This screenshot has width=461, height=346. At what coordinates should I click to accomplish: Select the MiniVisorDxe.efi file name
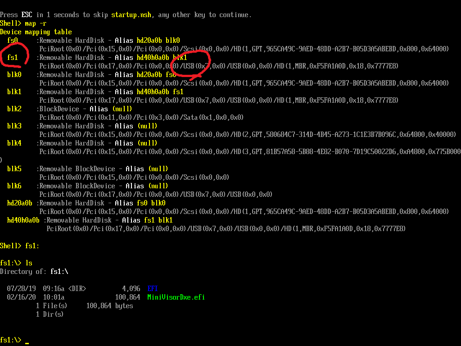(x=176, y=297)
